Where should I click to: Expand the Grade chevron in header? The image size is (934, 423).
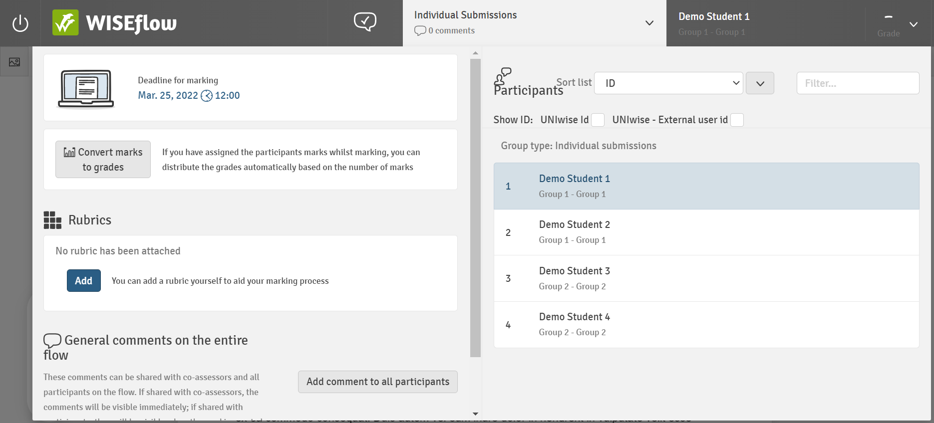tap(914, 24)
